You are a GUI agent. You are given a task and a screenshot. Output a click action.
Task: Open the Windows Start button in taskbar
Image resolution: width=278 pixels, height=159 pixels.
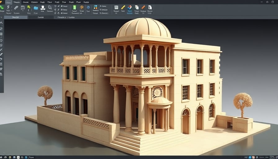[x=2, y=157]
